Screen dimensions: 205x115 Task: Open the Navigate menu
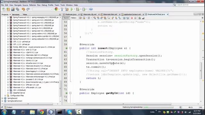click(18, 5)
